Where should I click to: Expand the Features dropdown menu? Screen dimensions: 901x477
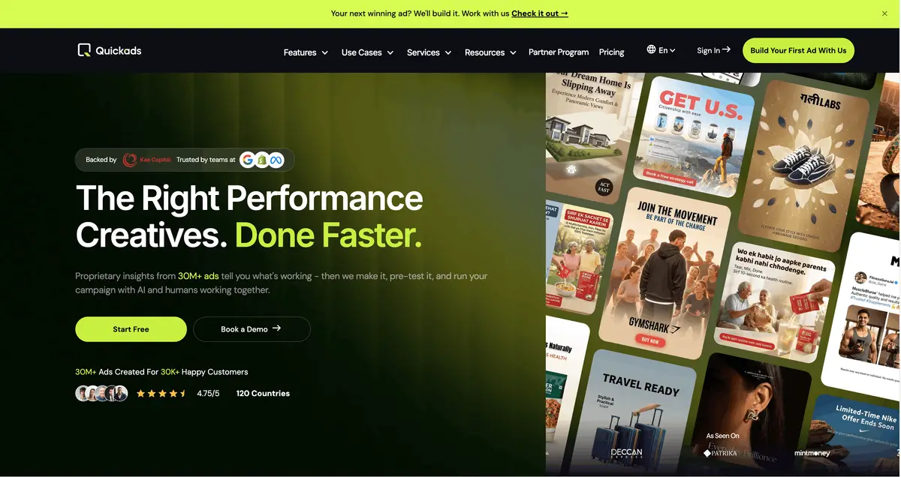(306, 52)
